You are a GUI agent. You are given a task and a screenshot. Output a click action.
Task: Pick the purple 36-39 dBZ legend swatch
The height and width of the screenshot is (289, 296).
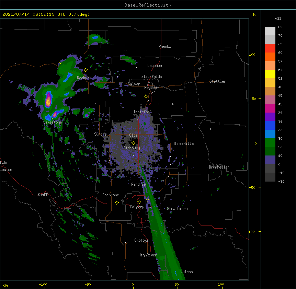coord(270,117)
